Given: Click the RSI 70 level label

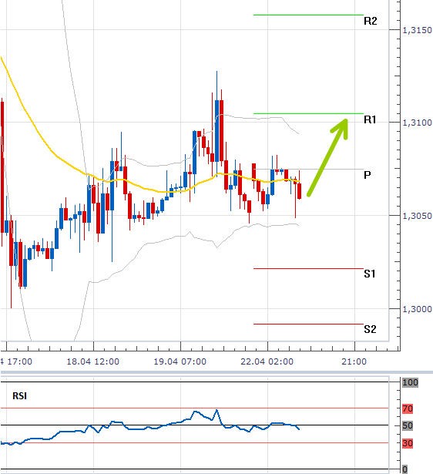Looking at the screenshot, I should point(408,408).
